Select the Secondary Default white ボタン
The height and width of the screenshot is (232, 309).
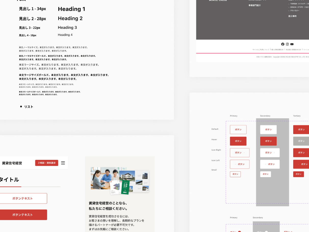point(268,130)
